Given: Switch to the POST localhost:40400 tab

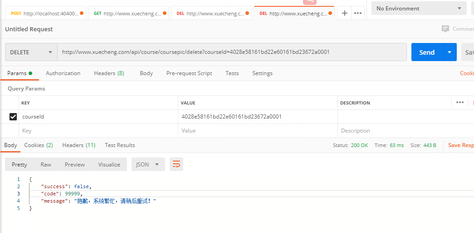Looking at the screenshot, I should [x=46, y=13].
